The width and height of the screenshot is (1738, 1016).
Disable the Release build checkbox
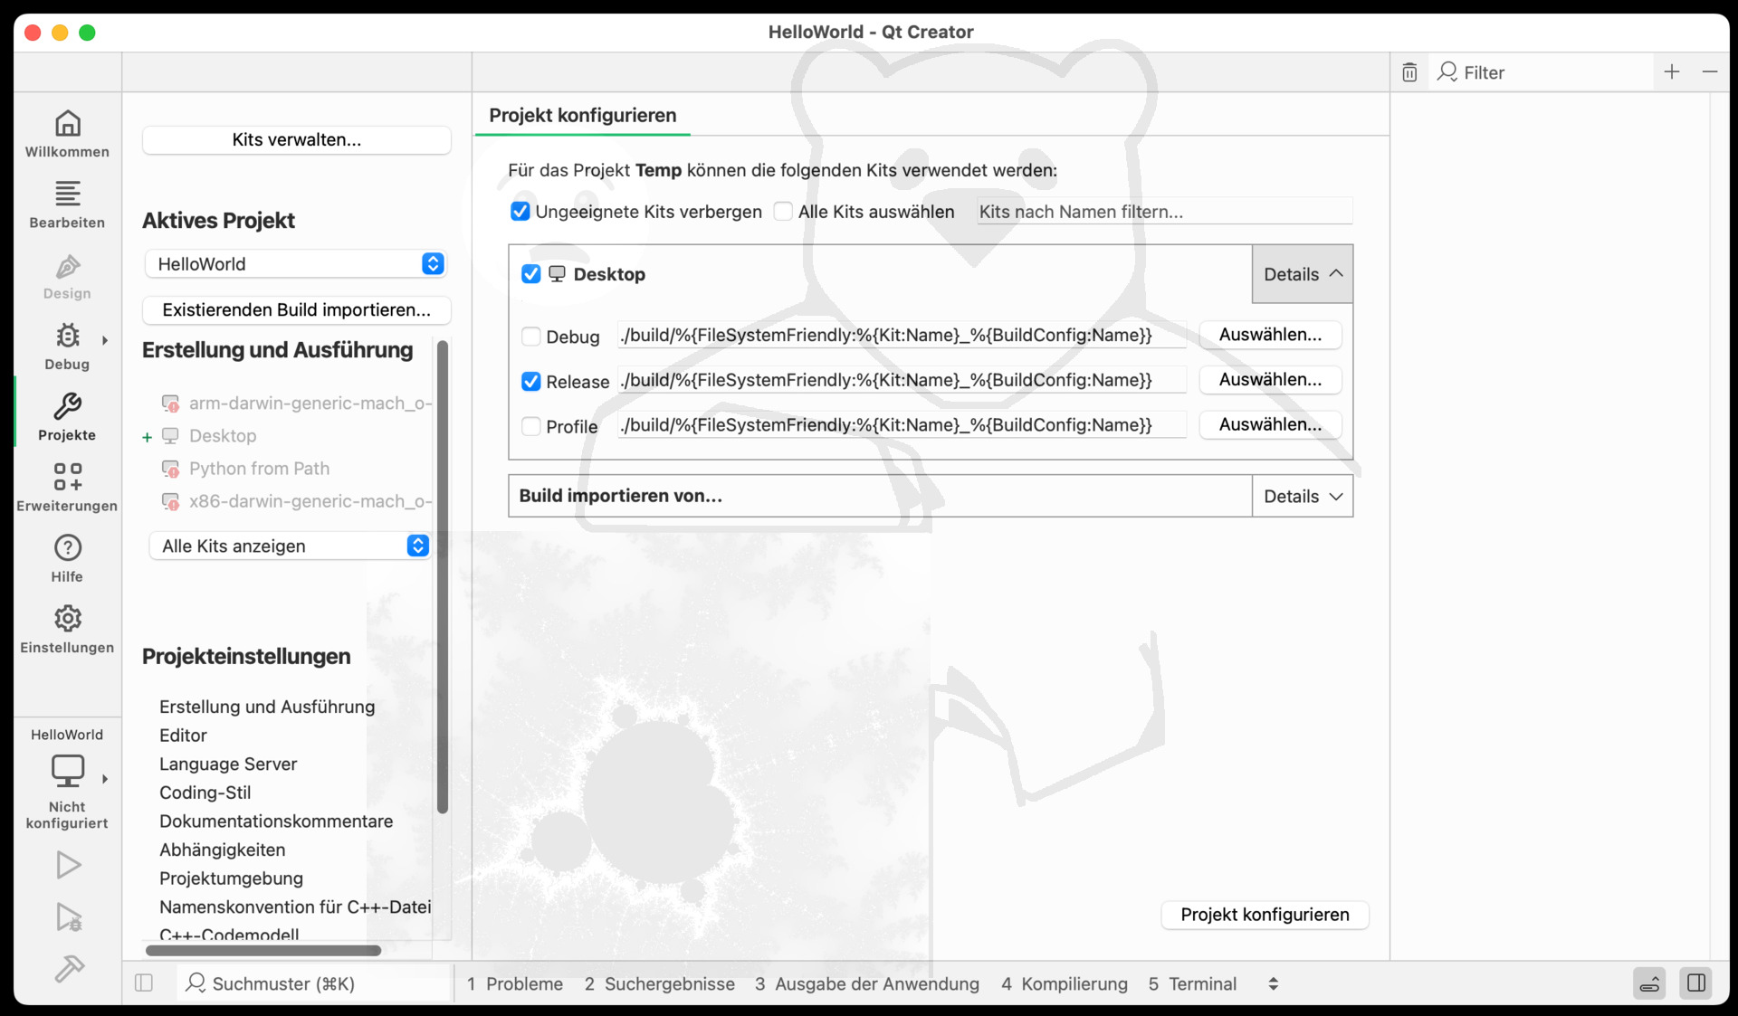tap(531, 382)
